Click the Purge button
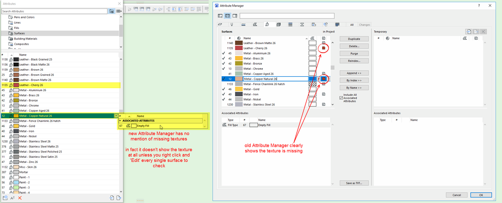Viewport: 502px width, 203px height. click(354, 53)
